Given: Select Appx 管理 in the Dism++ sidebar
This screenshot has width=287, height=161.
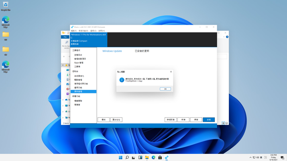Looking at the screenshot, I should pyautogui.click(x=79, y=63).
